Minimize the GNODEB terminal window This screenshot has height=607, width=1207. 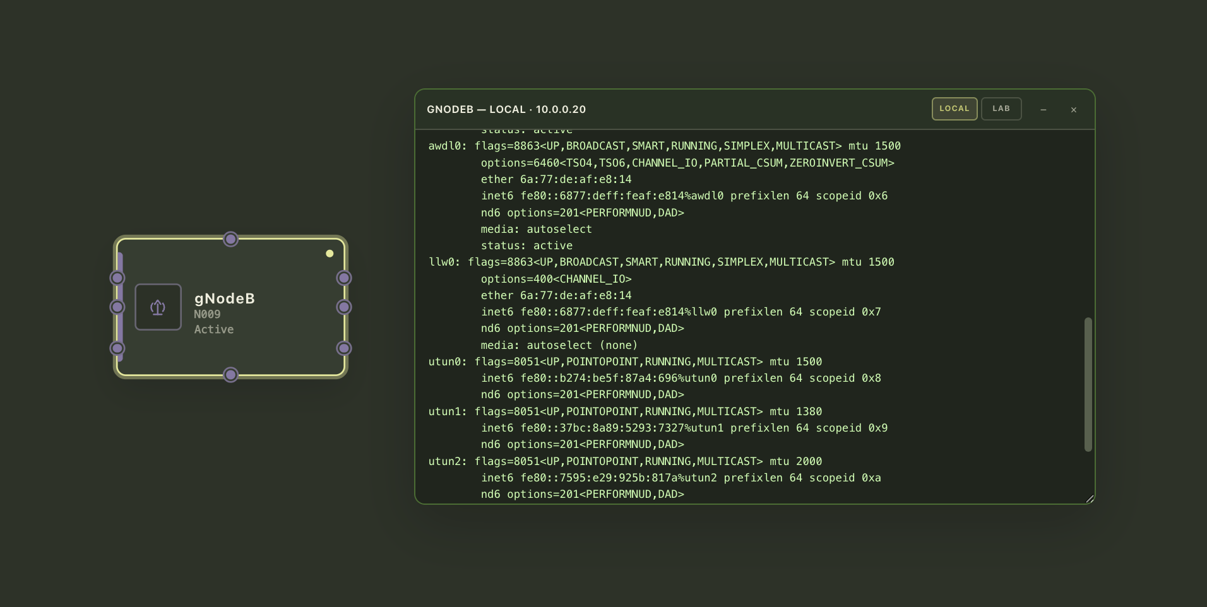coord(1043,110)
